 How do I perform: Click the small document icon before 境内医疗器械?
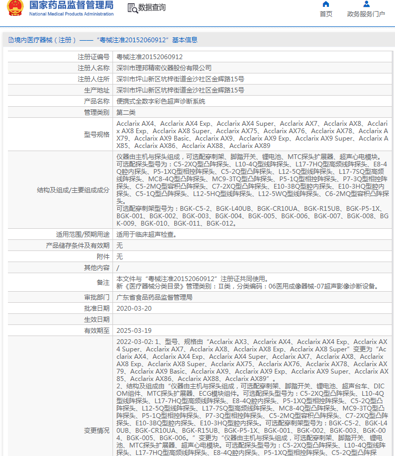click(x=11, y=40)
